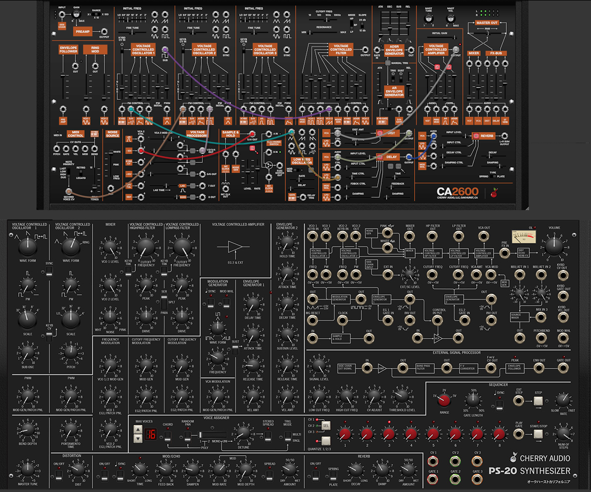Click the INT CLK OUT jack

[x=225, y=189]
